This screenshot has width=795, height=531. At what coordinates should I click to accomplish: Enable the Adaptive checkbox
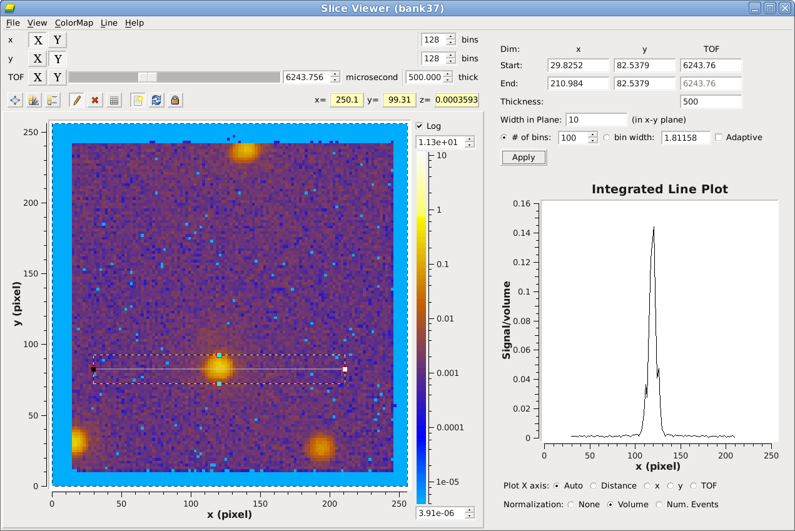pos(719,137)
